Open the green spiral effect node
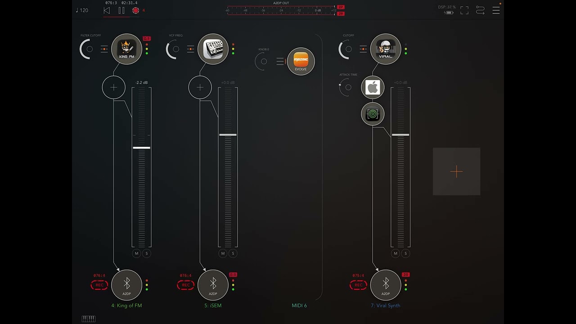Viewport: 576px width, 324px height. (373, 114)
